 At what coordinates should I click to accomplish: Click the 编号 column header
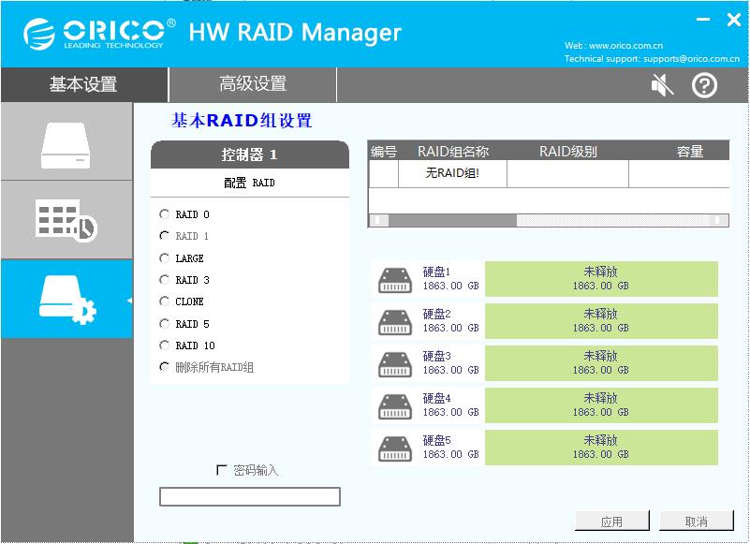[384, 152]
